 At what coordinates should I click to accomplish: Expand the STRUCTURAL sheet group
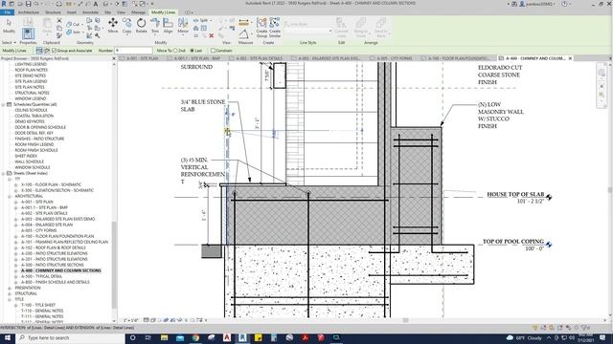pyautogui.click(x=10, y=293)
